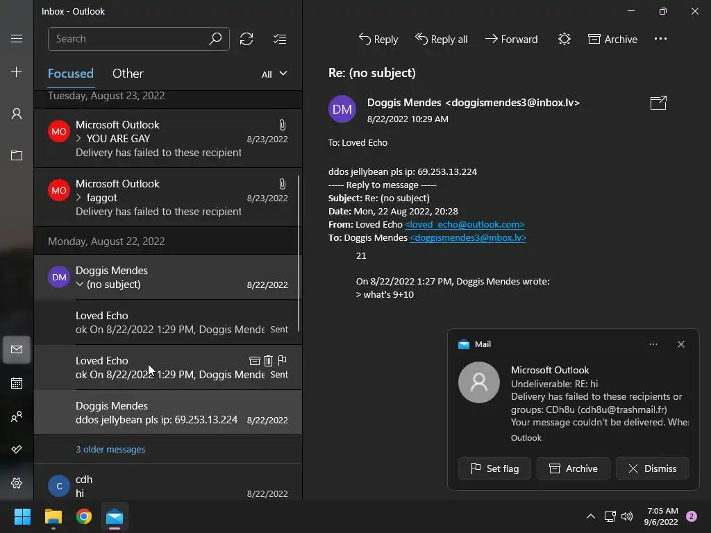Viewport: 711px width, 533px height.
Task: Open File Explorer from taskbar
Action: pyautogui.click(x=53, y=516)
